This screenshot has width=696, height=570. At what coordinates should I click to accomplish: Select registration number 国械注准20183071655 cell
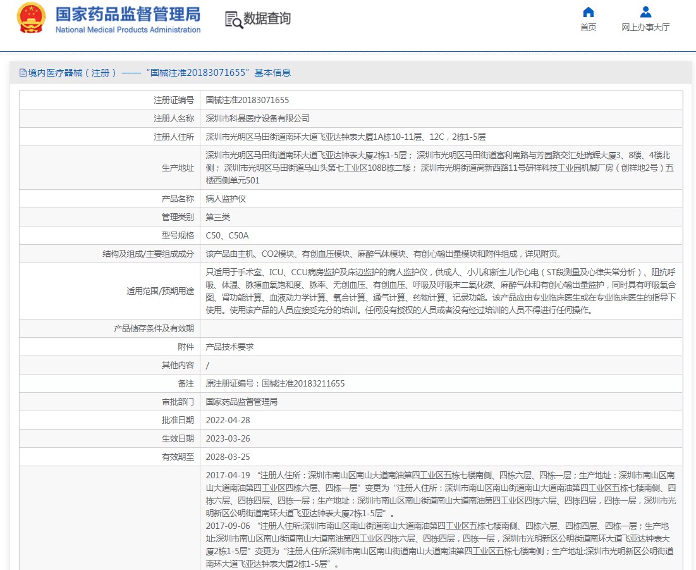tap(247, 100)
